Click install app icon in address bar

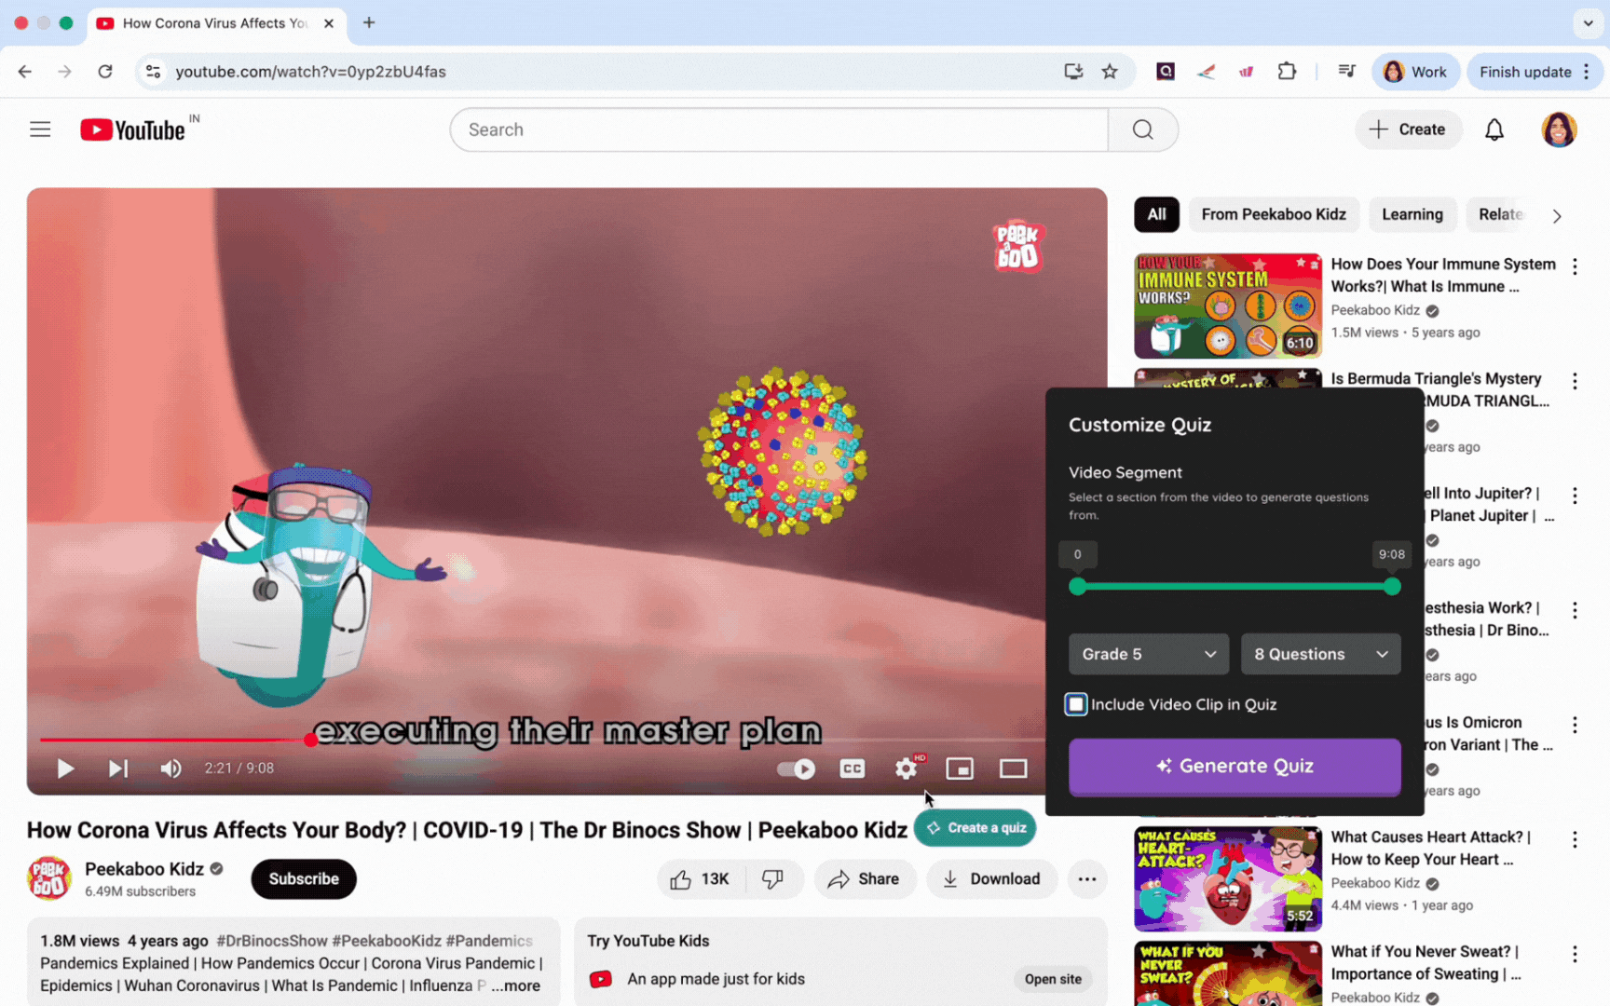[1073, 72]
